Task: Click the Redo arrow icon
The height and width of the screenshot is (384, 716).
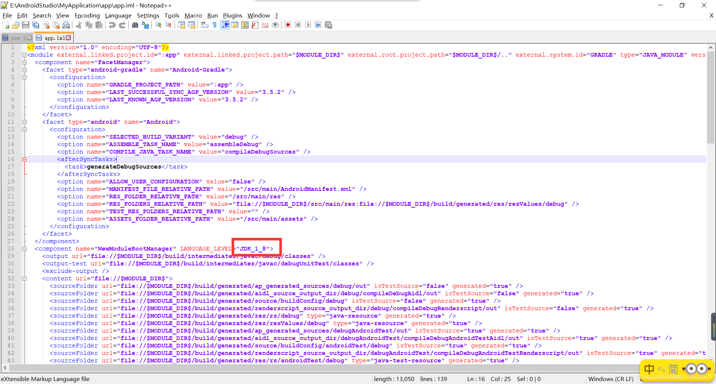Action: tap(122, 25)
